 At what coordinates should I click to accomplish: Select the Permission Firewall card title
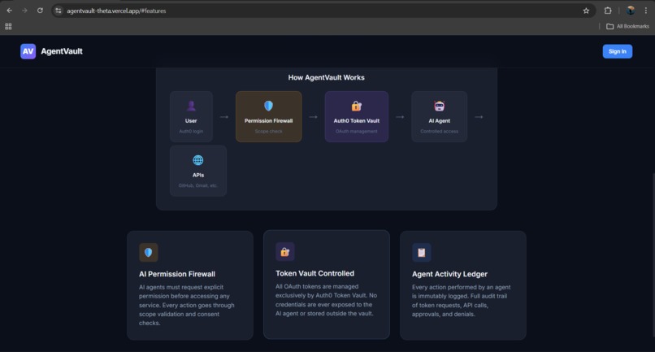coord(269,121)
